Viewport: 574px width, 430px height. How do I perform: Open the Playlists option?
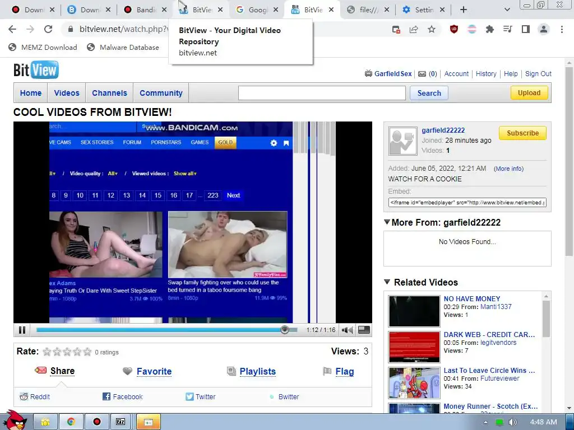click(257, 372)
